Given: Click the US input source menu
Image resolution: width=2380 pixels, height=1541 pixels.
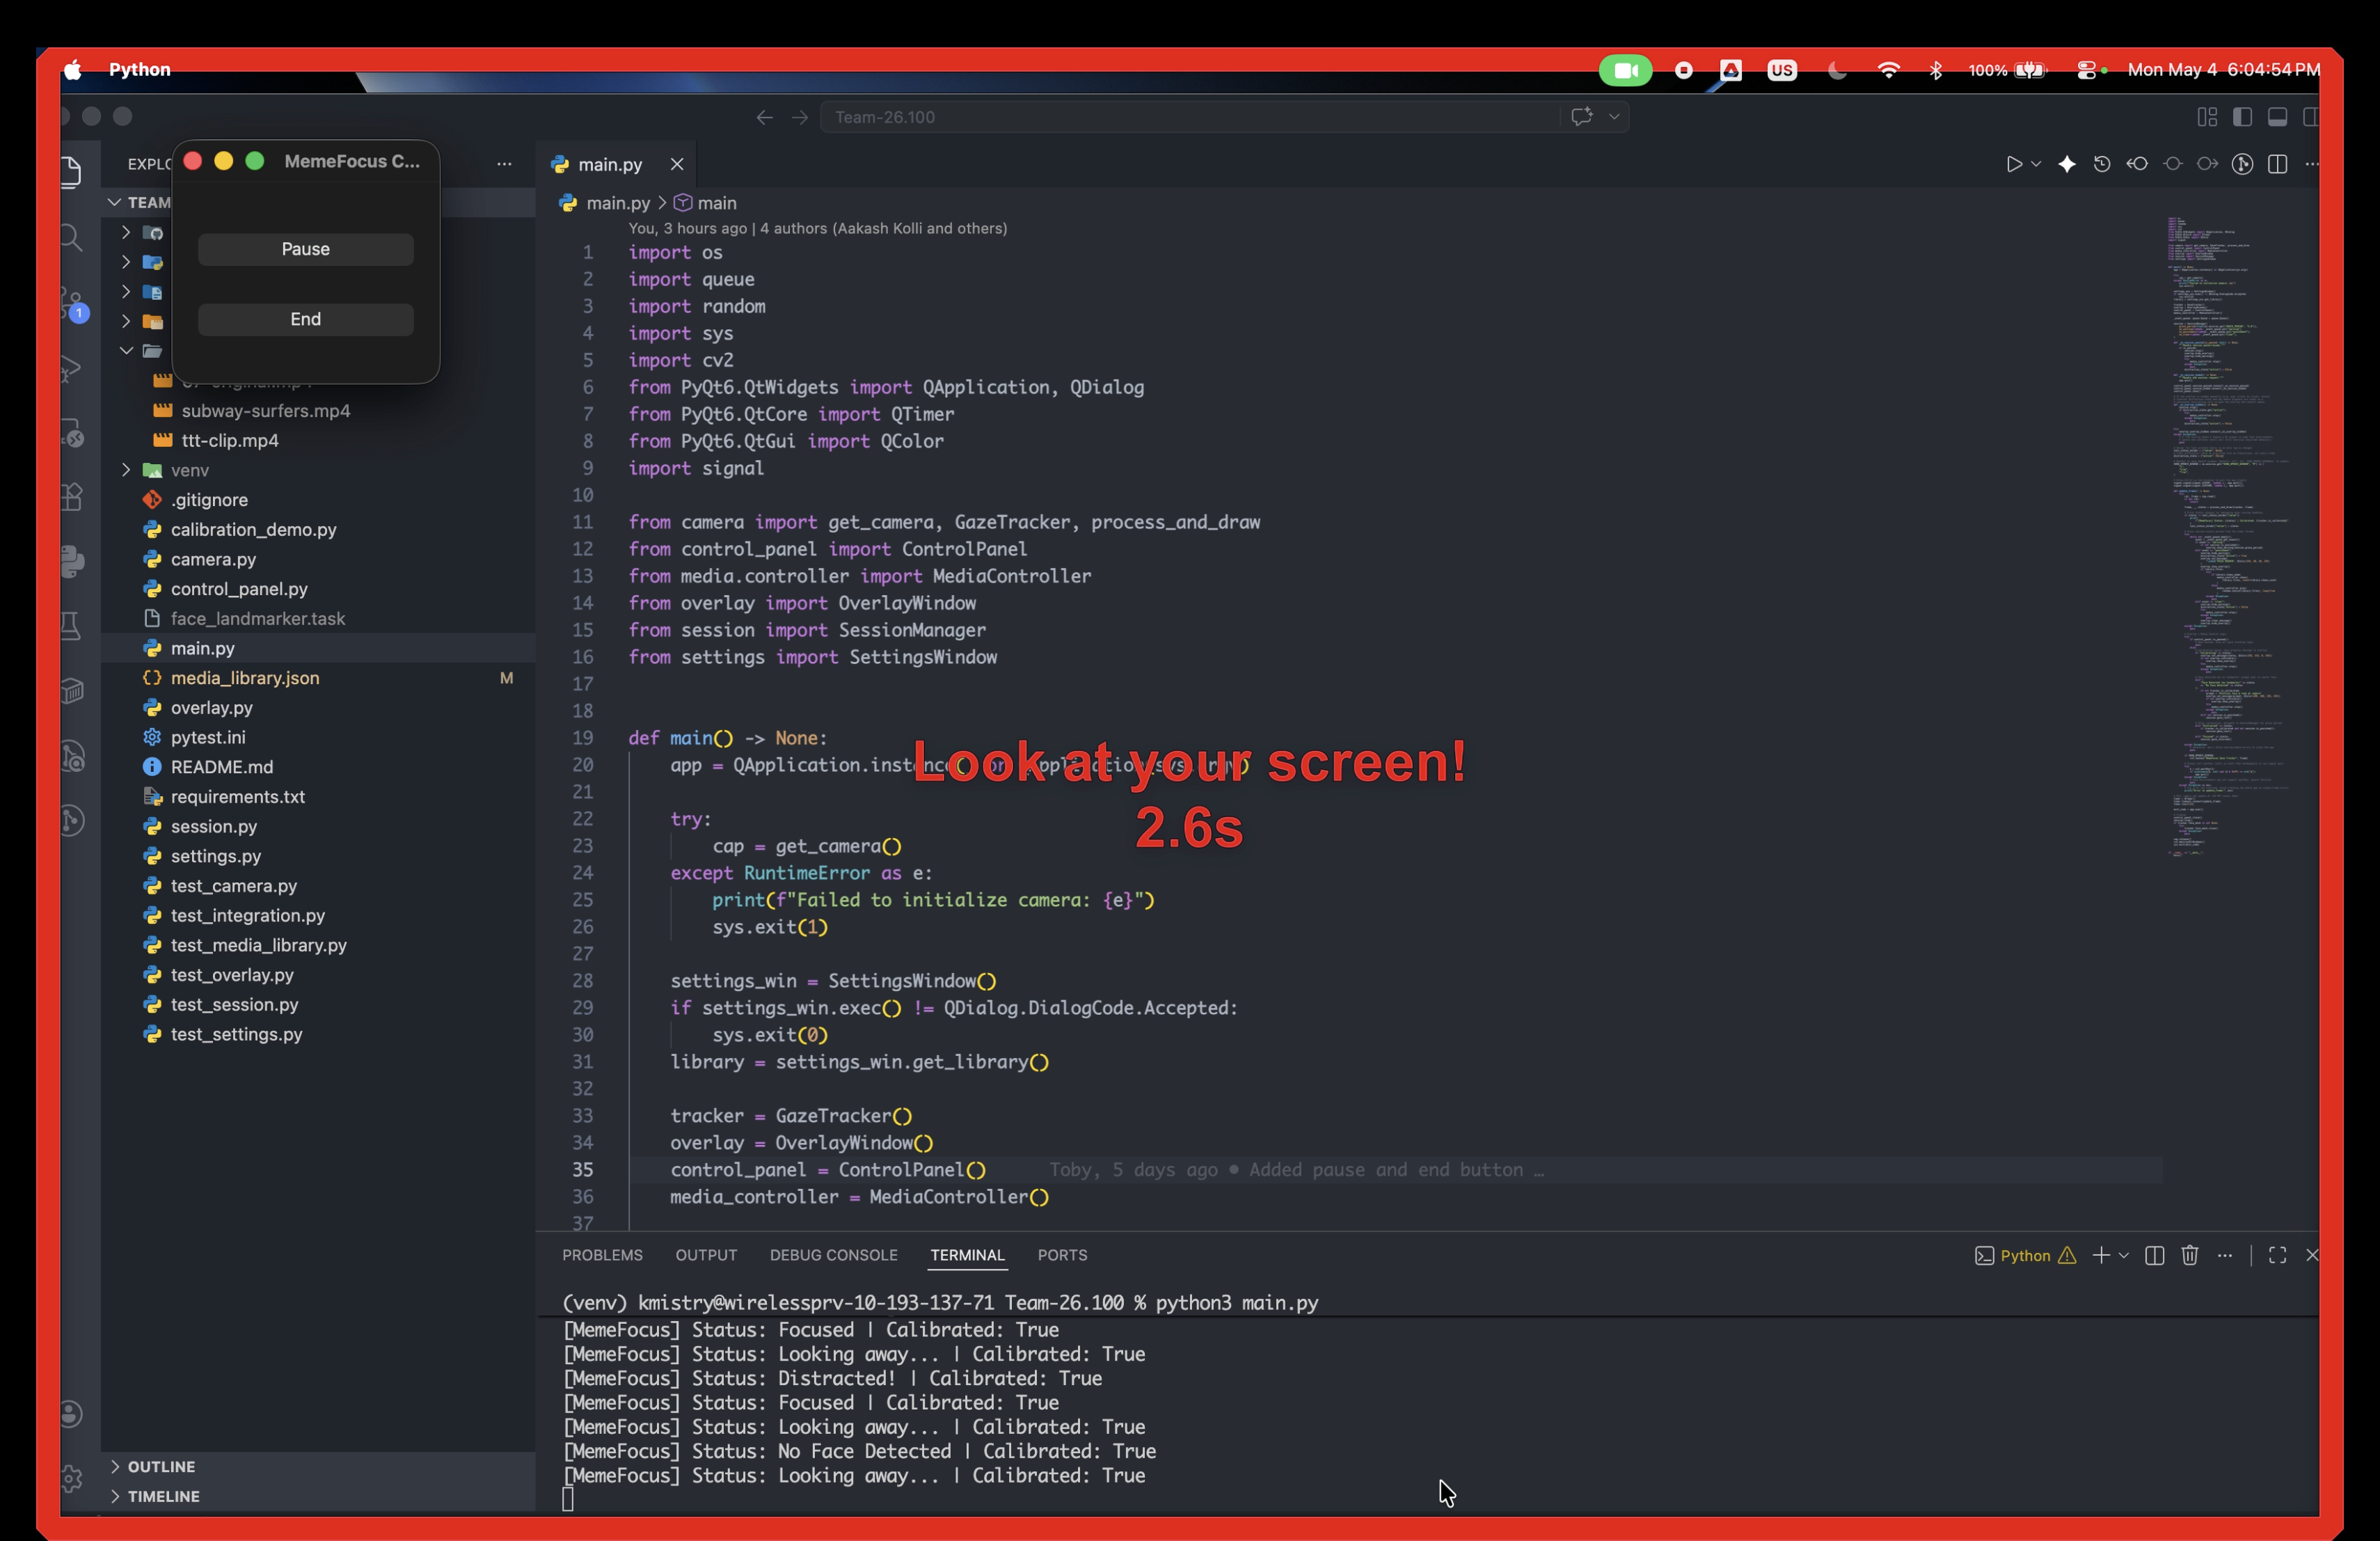Looking at the screenshot, I should click(x=1782, y=70).
